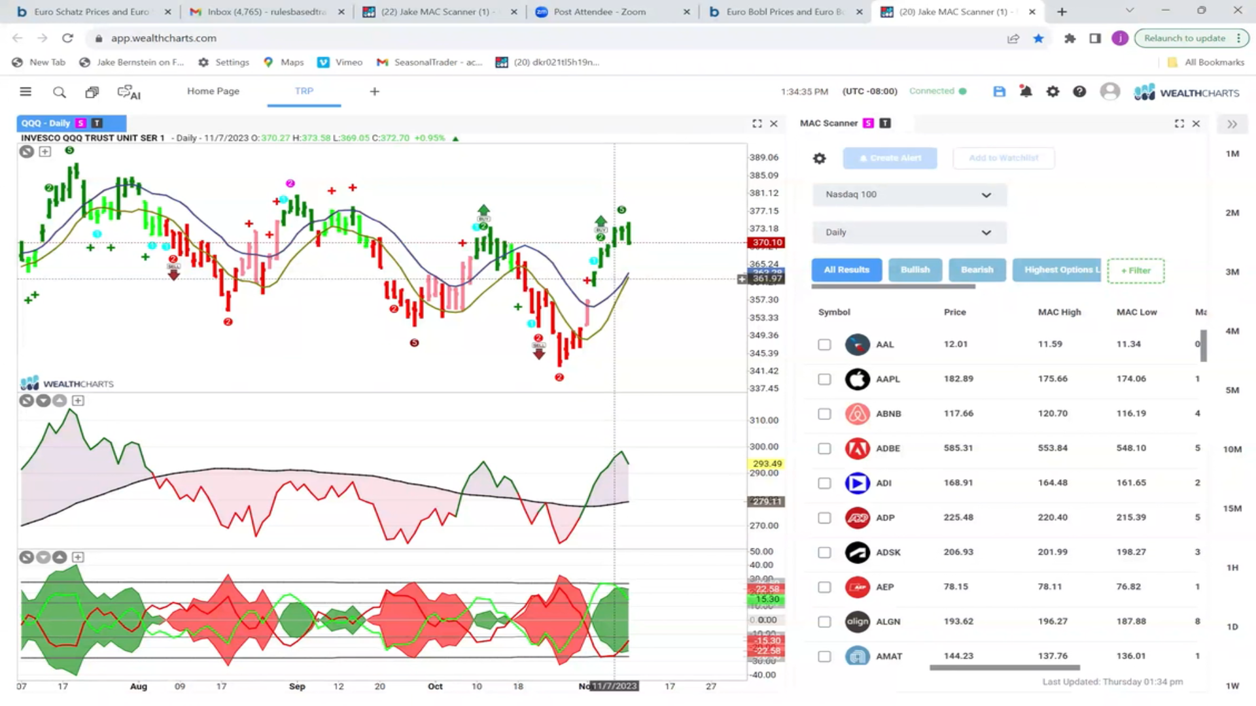This screenshot has height=706, width=1256.
Task: Save the workspace with floppy icon
Action: (x=999, y=92)
